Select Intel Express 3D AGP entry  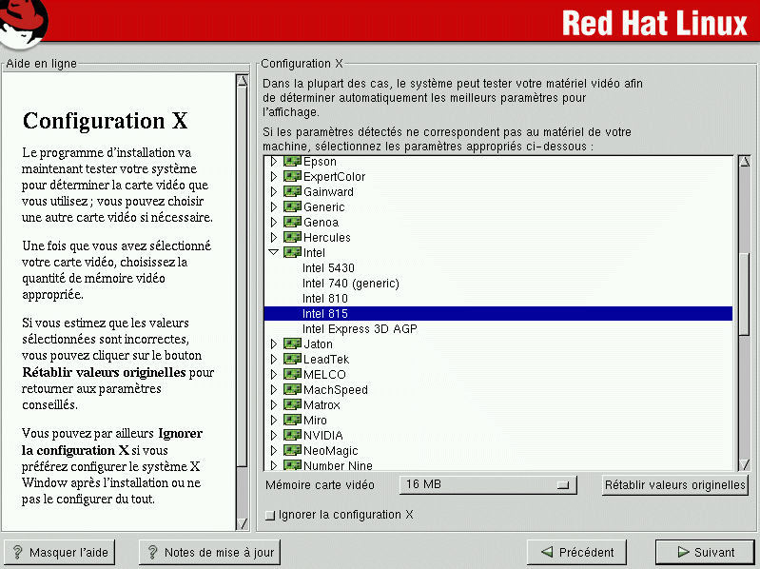[x=360, y=329]
